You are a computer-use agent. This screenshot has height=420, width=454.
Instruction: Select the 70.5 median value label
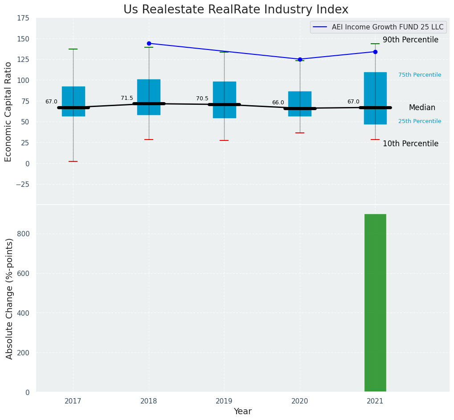tap(202, 99)
